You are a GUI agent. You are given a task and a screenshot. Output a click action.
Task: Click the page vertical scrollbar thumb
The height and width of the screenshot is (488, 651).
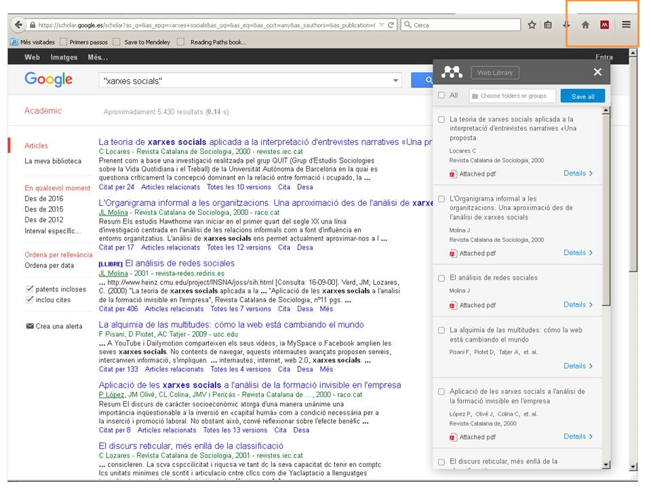tap(633, 165)
